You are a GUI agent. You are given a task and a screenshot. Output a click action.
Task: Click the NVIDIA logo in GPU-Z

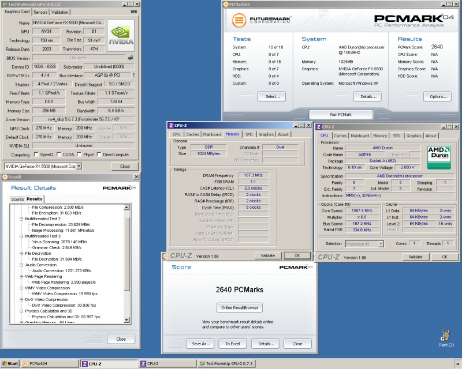pyautogui.click(x=121, y=36)
